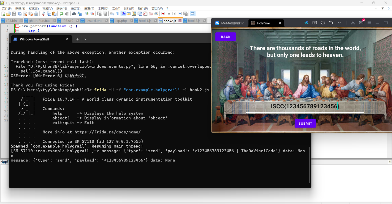Expand the PowerShell new tab dropdown arrow
The width and height of the screenshot is (392, 204).
coord(85,39)
